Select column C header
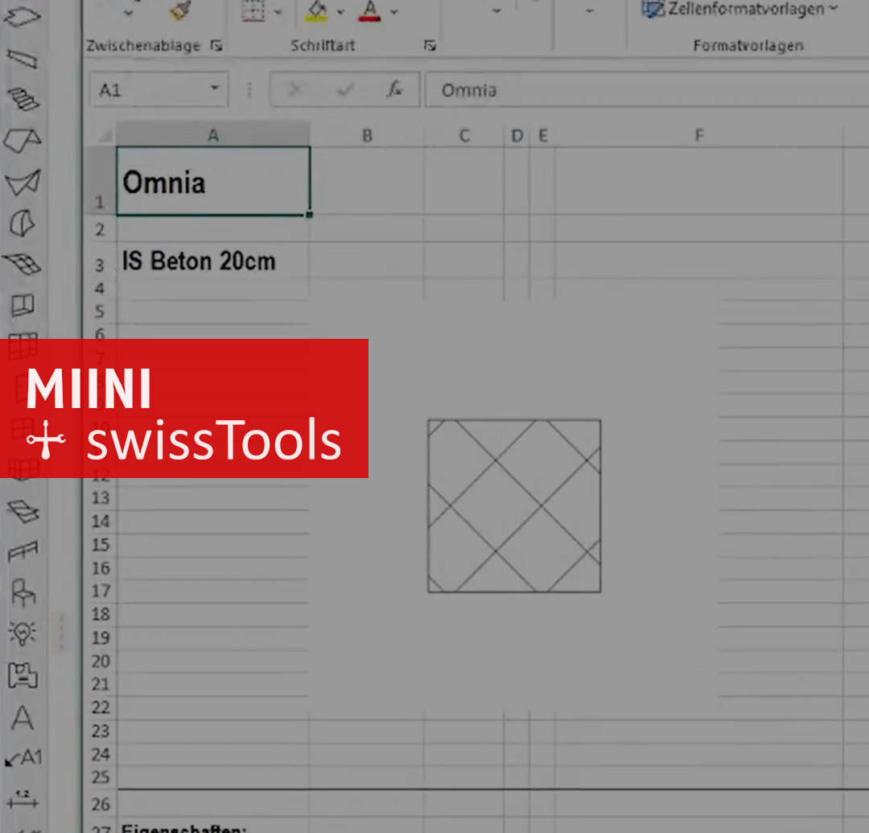Viewport: 869px width, 833px height. click(x=464, y=136)
